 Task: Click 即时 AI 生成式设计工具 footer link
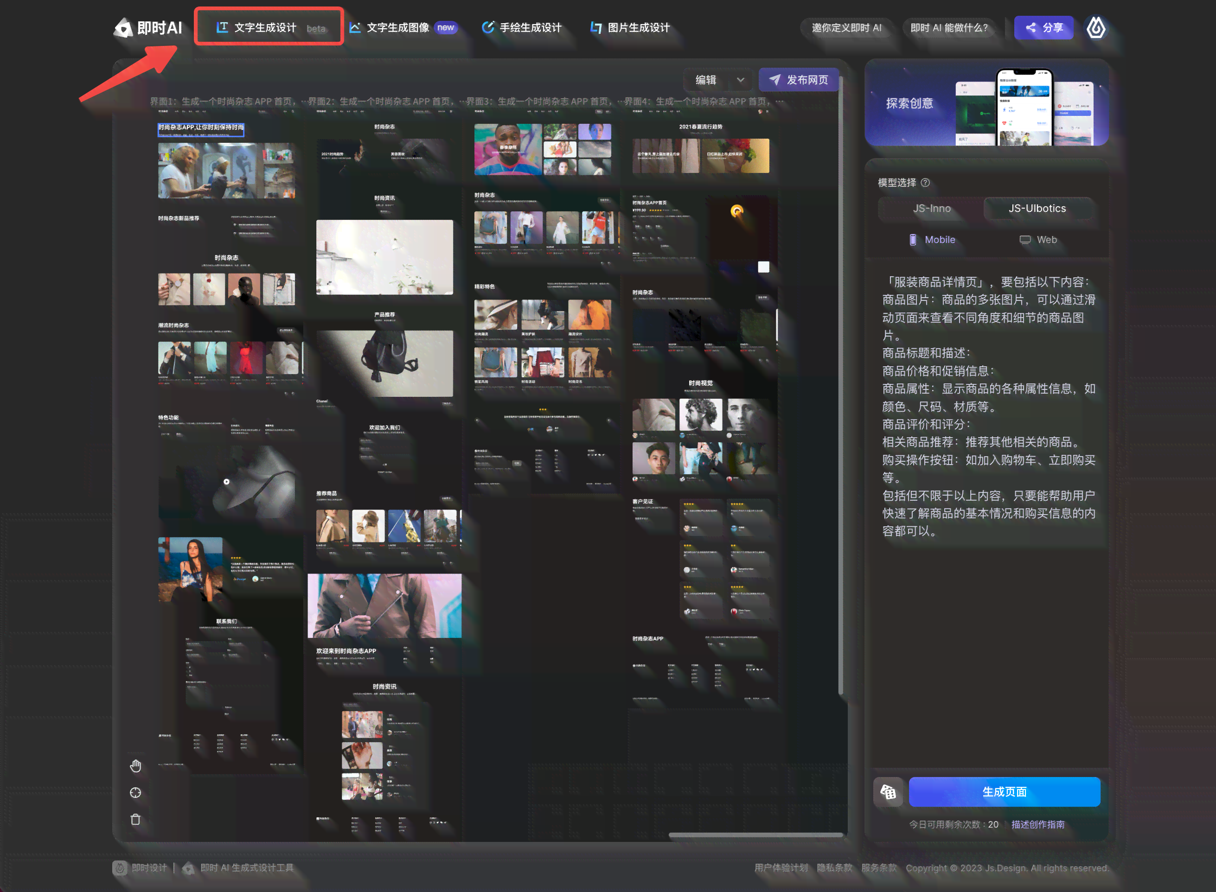pos(238,868)
